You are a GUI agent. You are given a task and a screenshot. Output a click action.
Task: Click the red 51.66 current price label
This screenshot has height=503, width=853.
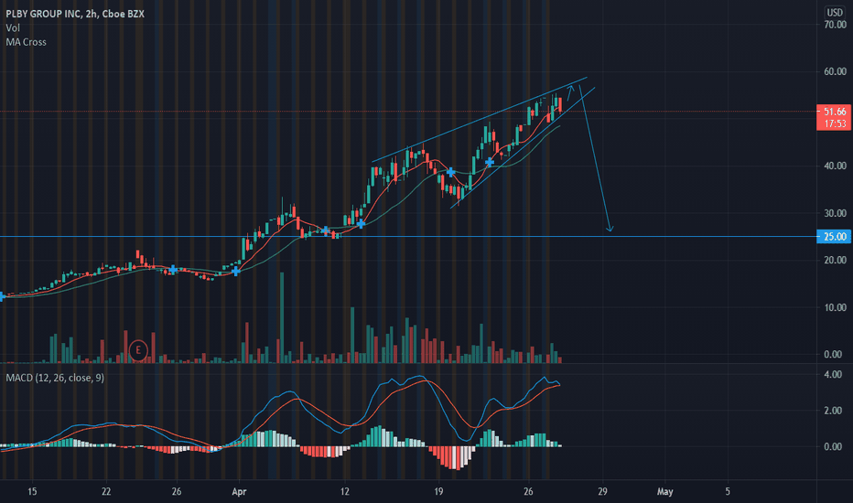[835, 112]
